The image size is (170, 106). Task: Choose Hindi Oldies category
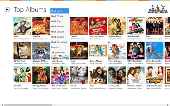point(60,16)
